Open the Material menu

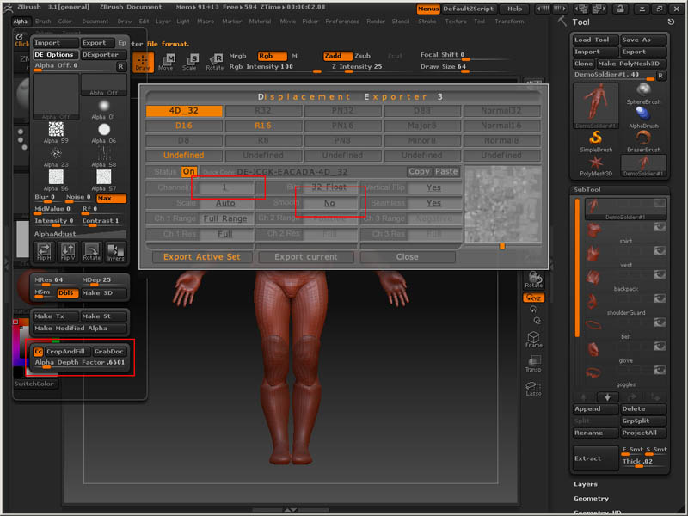pyautogui.click(x=260, y=21)
